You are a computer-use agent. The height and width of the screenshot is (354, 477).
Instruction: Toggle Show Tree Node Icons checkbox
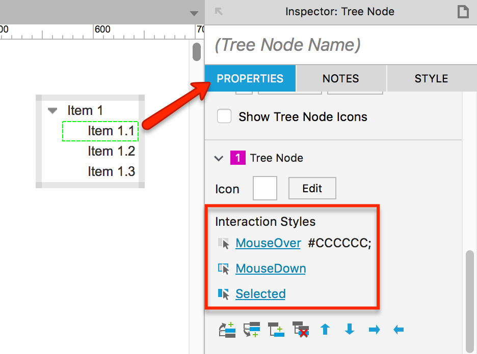point(224,116)
